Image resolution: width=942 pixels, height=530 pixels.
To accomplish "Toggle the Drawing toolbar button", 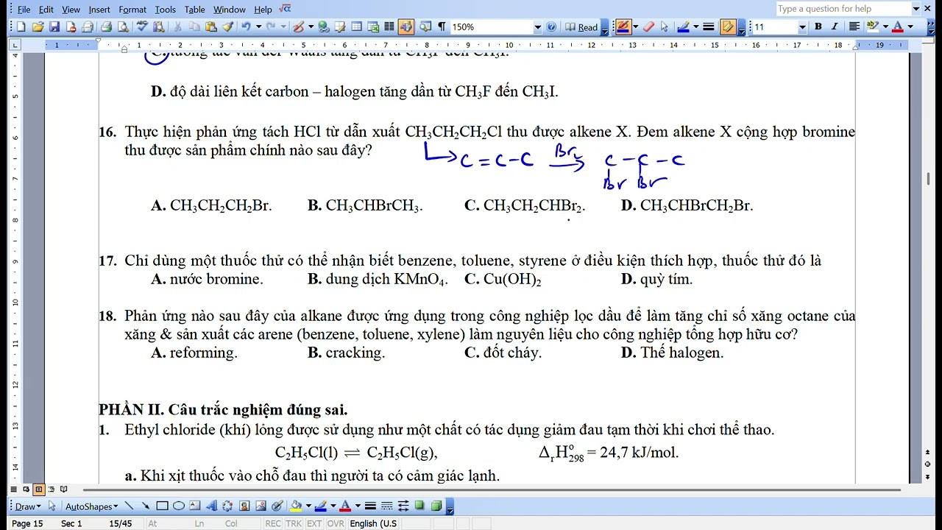I will tap(406, 27).
